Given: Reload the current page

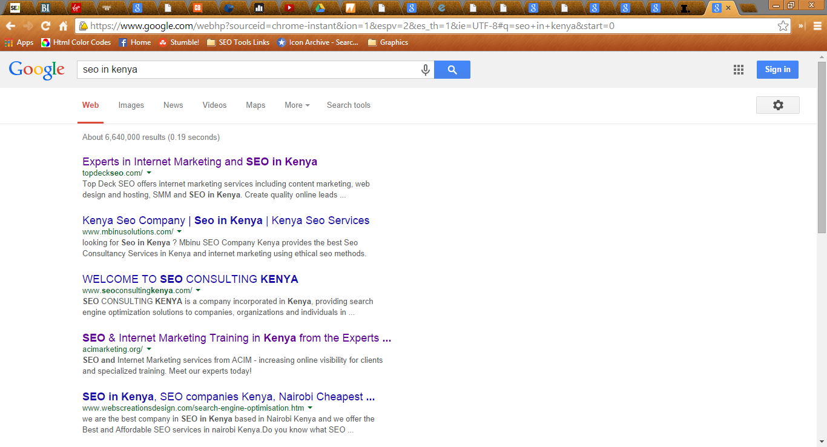Looking at the screenshot, I should (x=45, y=26).
